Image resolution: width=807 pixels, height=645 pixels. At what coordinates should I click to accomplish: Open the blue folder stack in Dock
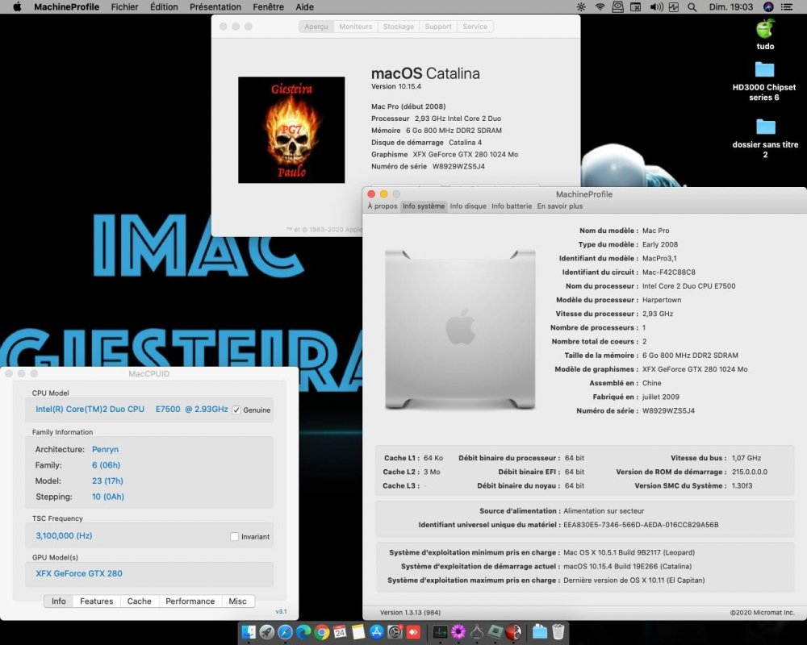tap(540, 631)
